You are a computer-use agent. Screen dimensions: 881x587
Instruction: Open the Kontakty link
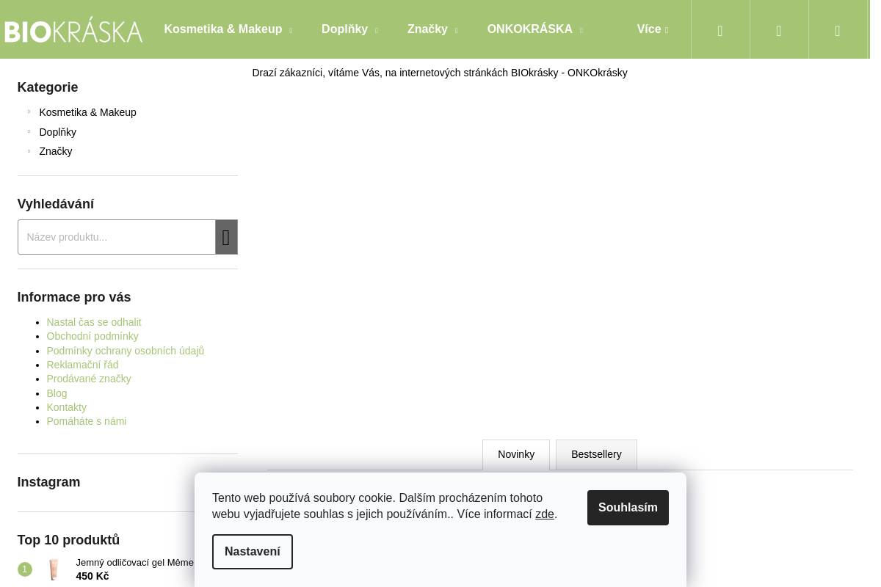[67, 407]
